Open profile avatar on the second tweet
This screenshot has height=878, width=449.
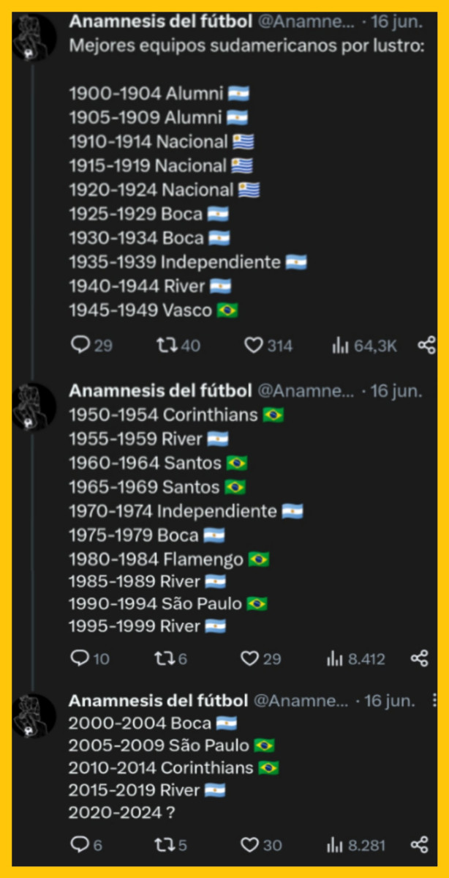pyautogui.click(x=34, y=406)
